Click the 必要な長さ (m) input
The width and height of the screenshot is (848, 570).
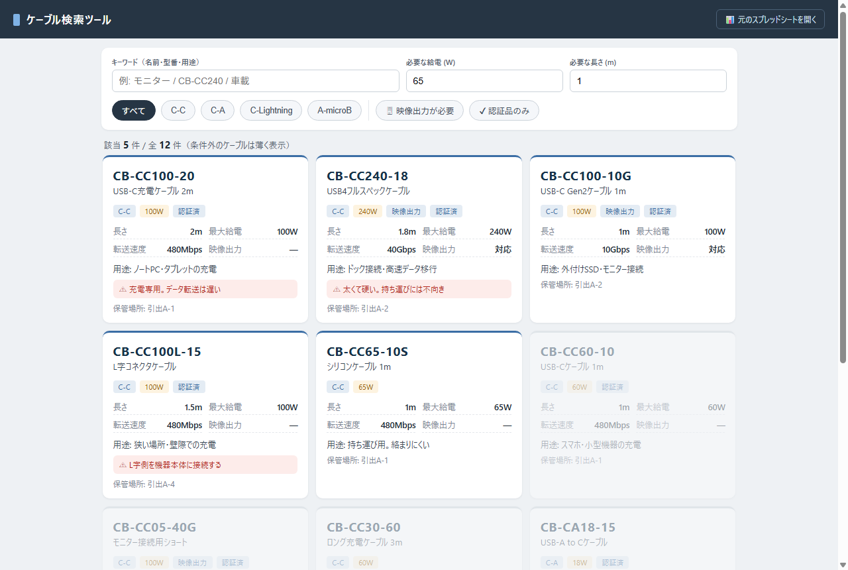coord(648,81)
